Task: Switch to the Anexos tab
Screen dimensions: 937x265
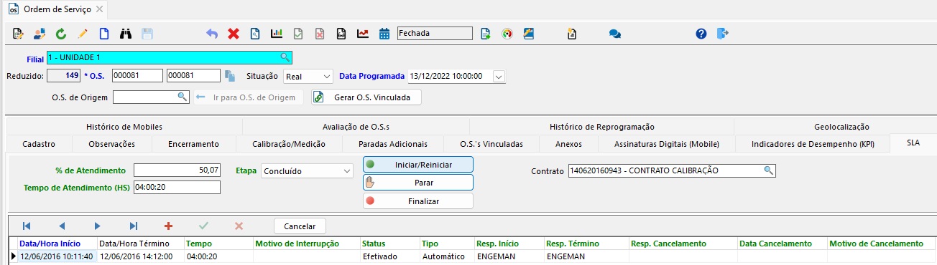Action: click(569, 144)
